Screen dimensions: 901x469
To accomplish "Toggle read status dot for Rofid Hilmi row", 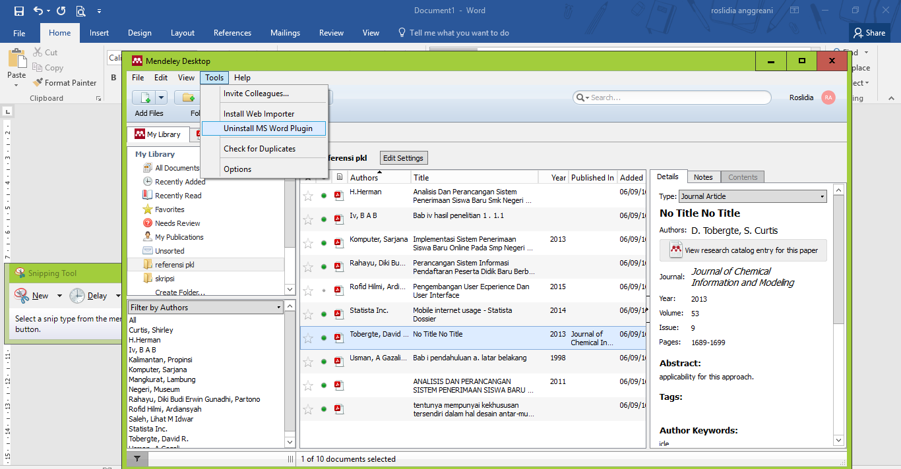I will [x=324, y=290].
